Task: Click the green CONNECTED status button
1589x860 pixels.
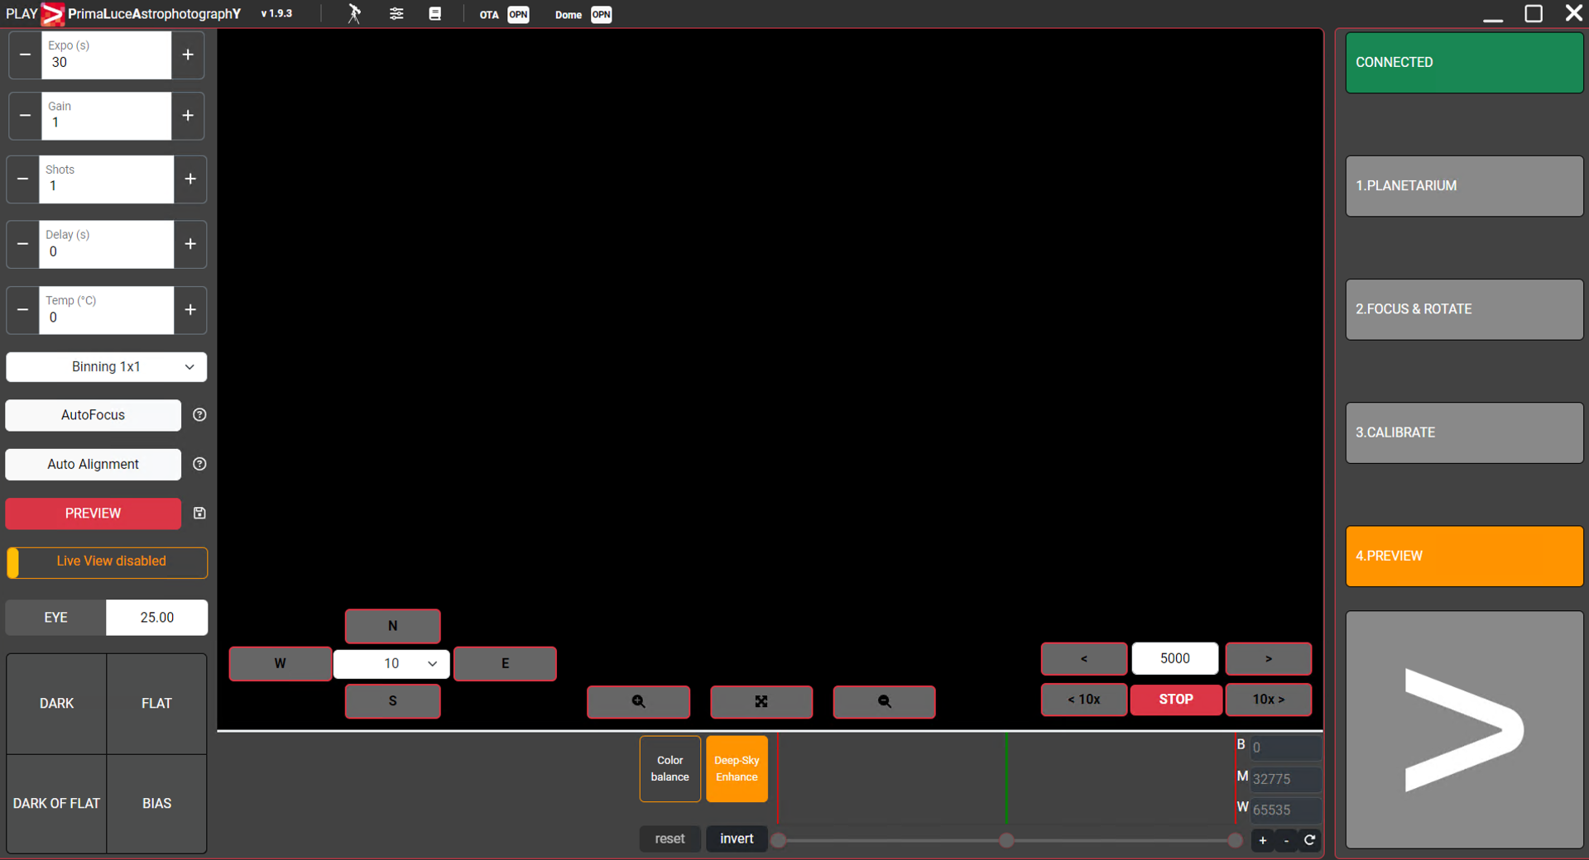Action: click(1464, 63)
